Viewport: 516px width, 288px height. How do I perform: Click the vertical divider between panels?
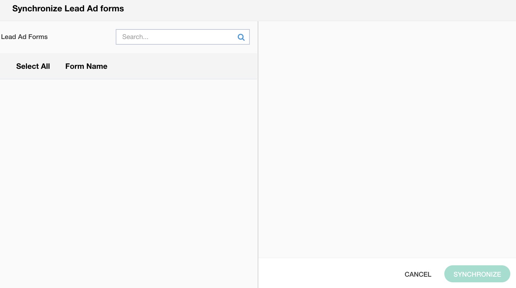tap(258, 153)
